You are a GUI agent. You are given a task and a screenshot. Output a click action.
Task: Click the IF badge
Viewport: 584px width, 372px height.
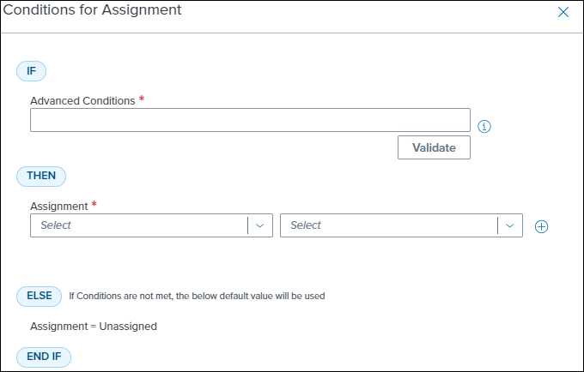click(x=31, y=71)
